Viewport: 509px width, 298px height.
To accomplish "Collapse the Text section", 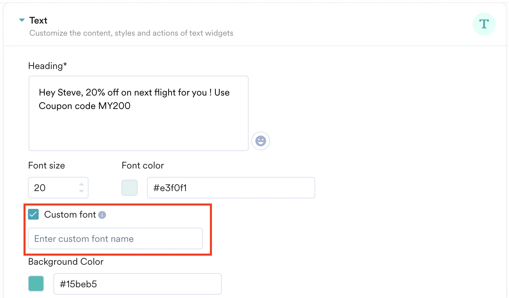I will 22,20.
